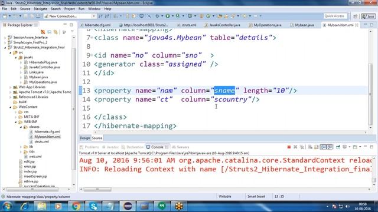Click the Back navigation arrow in toolbar
The image size is (378, 212).
tap(245, 16)
